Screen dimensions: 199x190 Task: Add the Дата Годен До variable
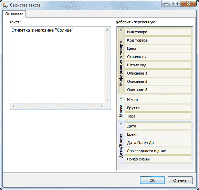click(x=158, y=143)
